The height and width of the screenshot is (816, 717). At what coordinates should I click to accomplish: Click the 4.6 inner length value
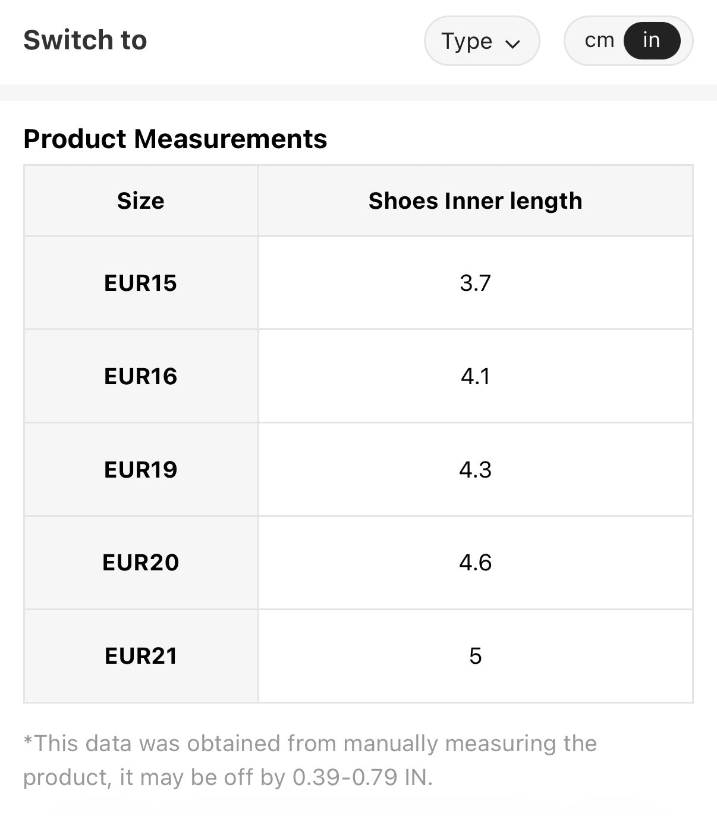click(x=475, y=563)
